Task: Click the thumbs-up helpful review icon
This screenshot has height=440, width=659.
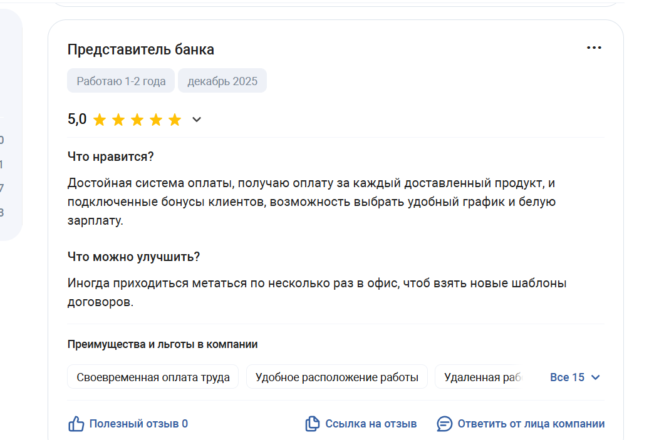Action: pyautogui.click(x=76, y=424)
